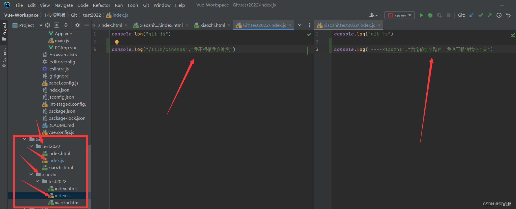The height and width of the screenshot is (209, 516).
Task: Open the serve run configuration dropdown
Action: pyautogui.click(x=399, y=15)
